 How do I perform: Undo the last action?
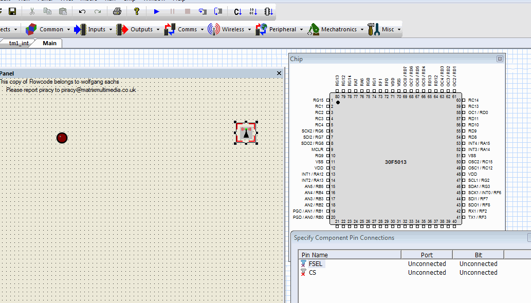tap(82, 11)
